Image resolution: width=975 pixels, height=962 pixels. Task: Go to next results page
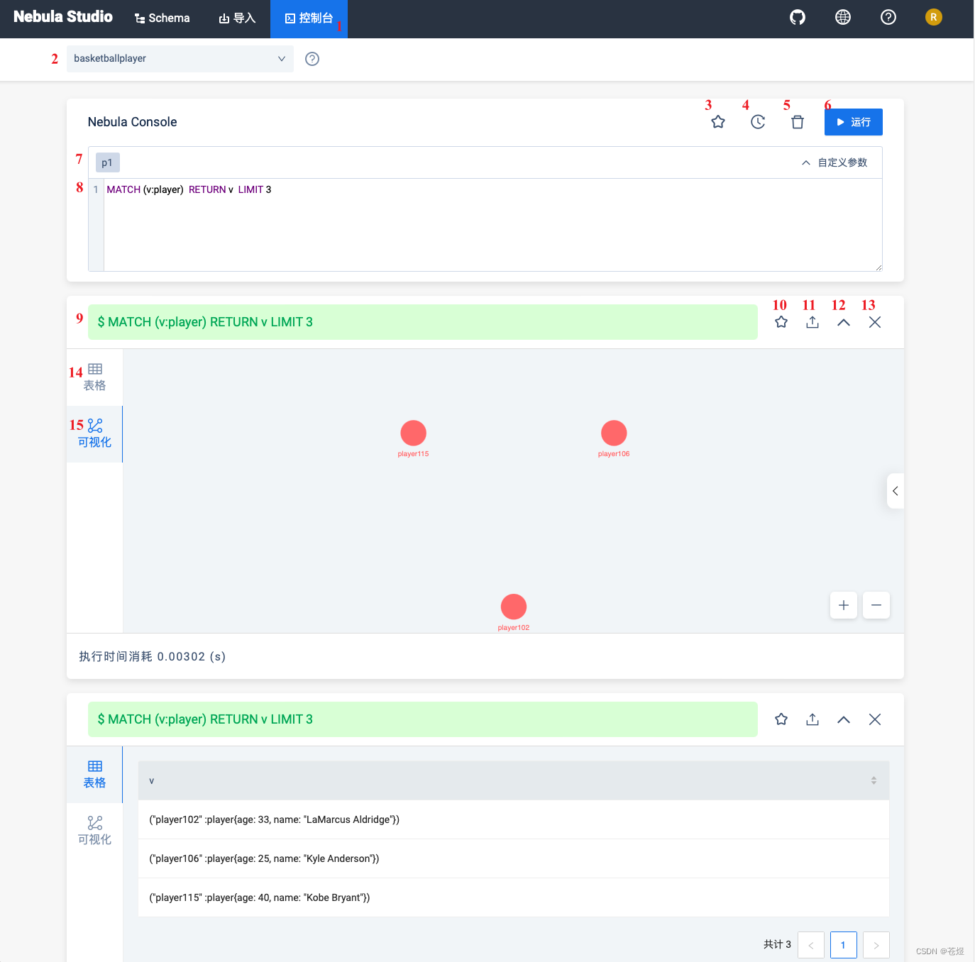(x=876, y=945)
